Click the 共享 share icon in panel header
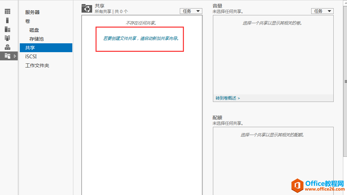The image size is (347, 195). click(x=87, y=9)
